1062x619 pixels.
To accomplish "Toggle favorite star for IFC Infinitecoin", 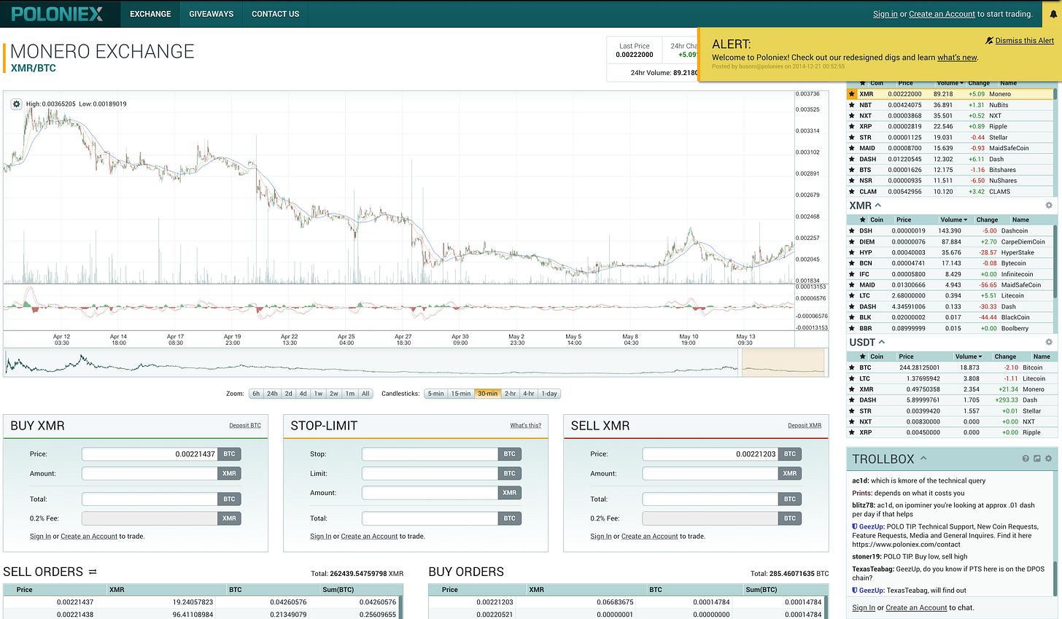I will click(x=851, y=274).
